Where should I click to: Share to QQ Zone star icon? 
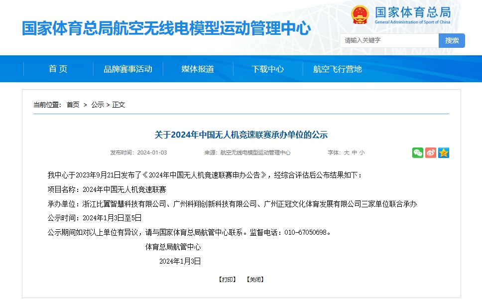click(x=444, y=153)
